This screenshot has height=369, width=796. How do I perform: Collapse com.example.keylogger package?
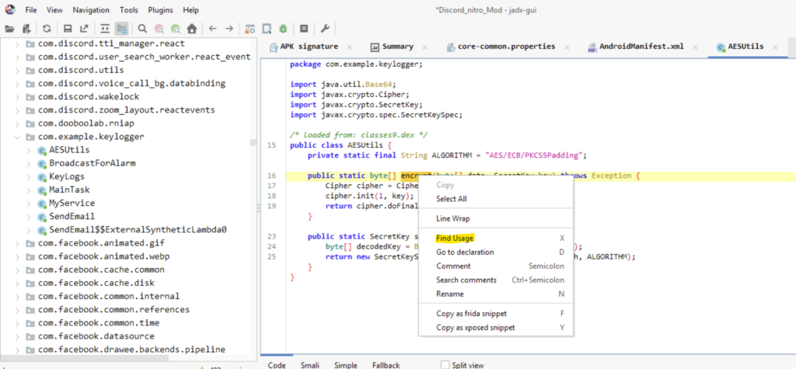pyautogui.click(x=18, y=137)
